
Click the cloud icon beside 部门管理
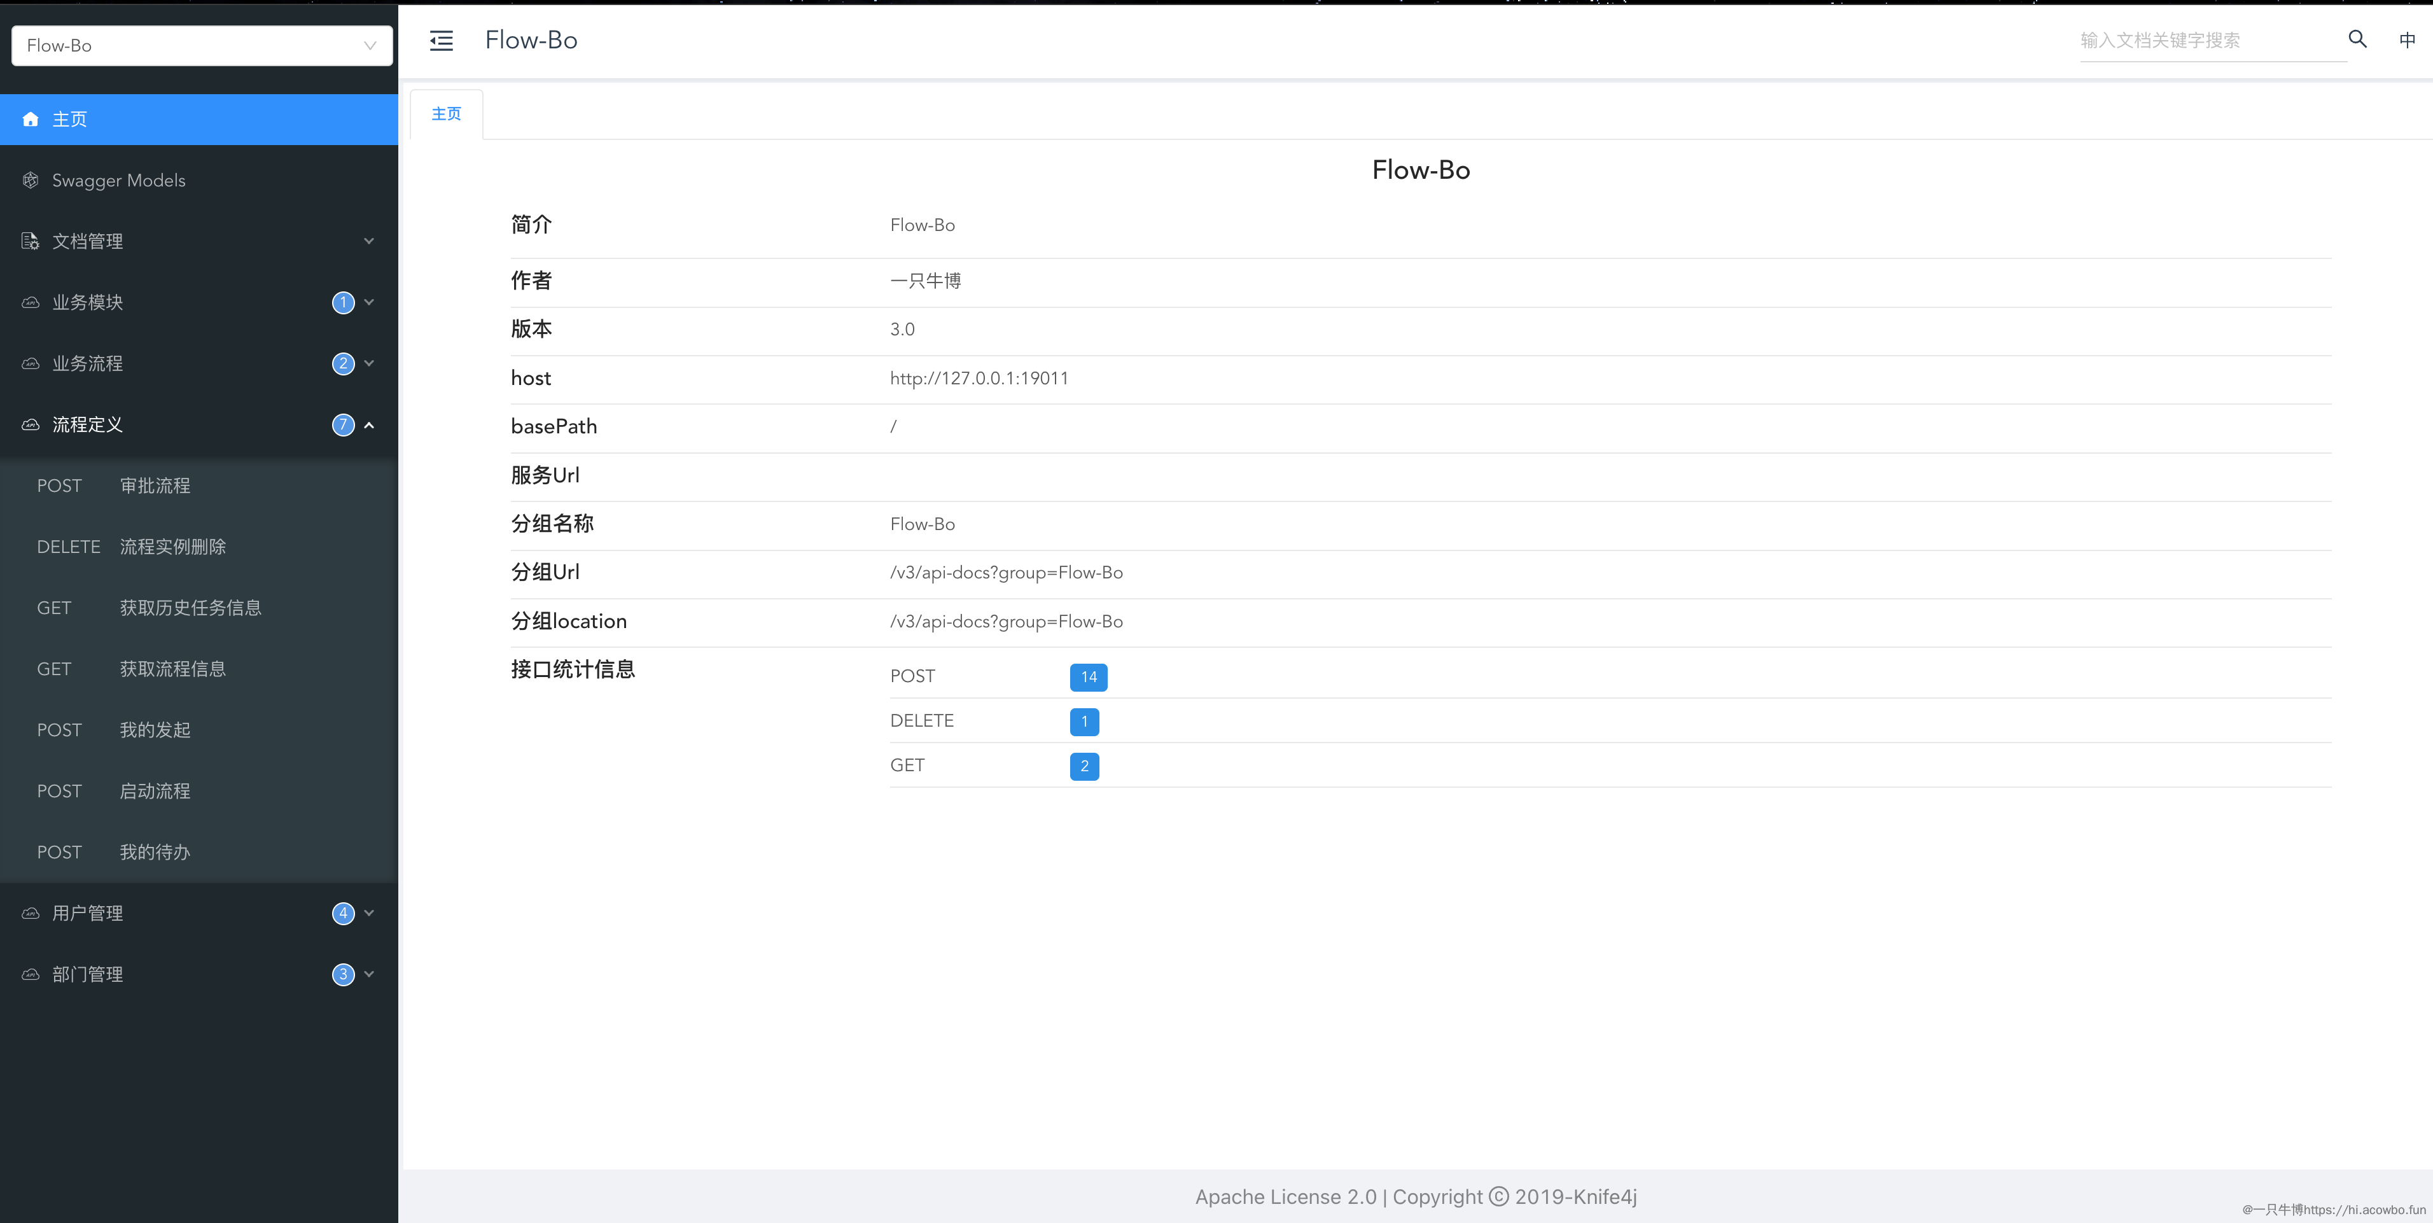tap(31, 974)
